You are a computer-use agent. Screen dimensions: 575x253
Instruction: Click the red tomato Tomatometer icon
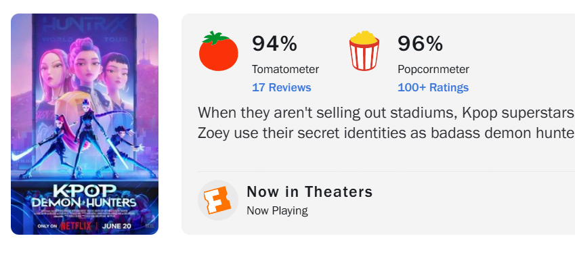219,51
